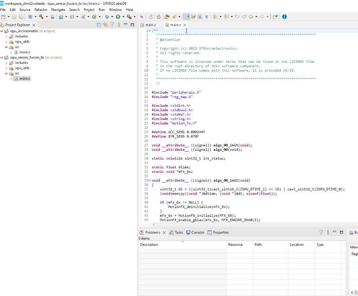Toggle Show Whitespace Characters pilcrow icon
The width and height of the screenshot is (358, 296).
tap(207, 17)
